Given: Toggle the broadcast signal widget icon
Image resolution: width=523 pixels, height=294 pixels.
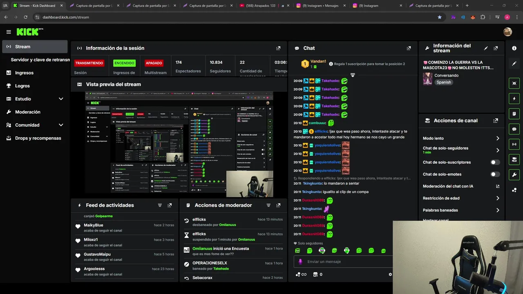Looking at the screenshot, I should click(x=514, y=144).
